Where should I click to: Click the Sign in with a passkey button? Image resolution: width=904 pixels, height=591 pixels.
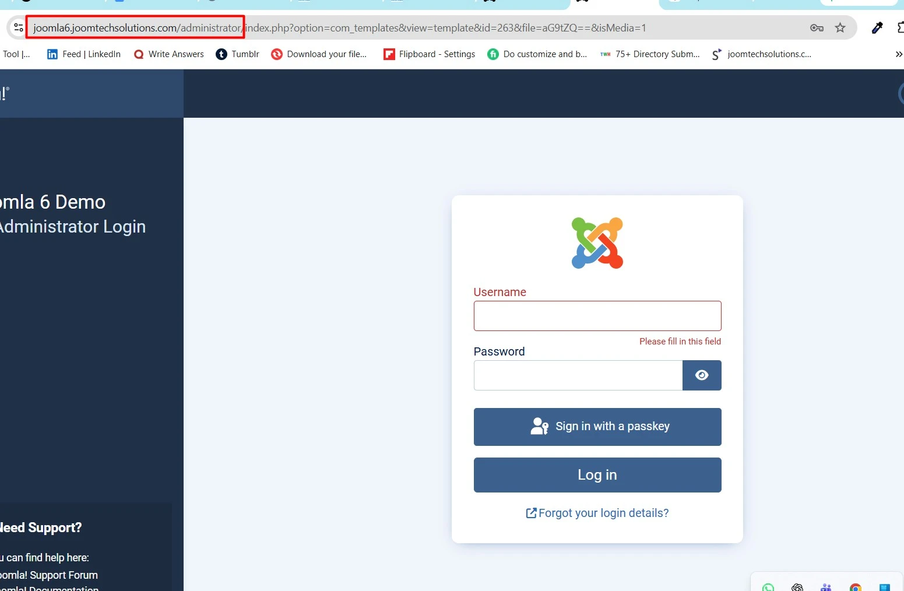pos(597,427)
